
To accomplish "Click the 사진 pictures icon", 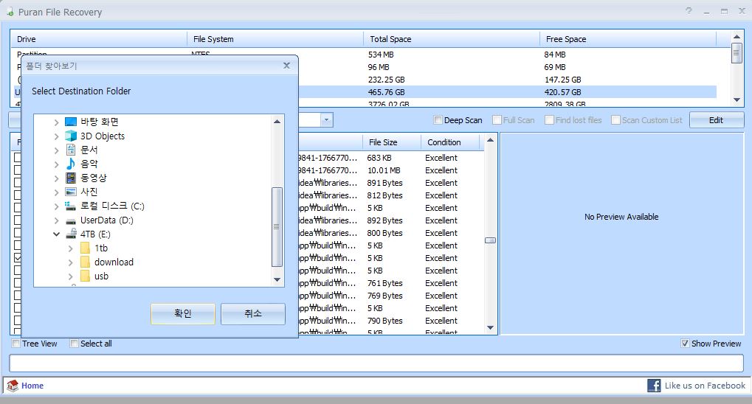I will (x=71, y=192).
